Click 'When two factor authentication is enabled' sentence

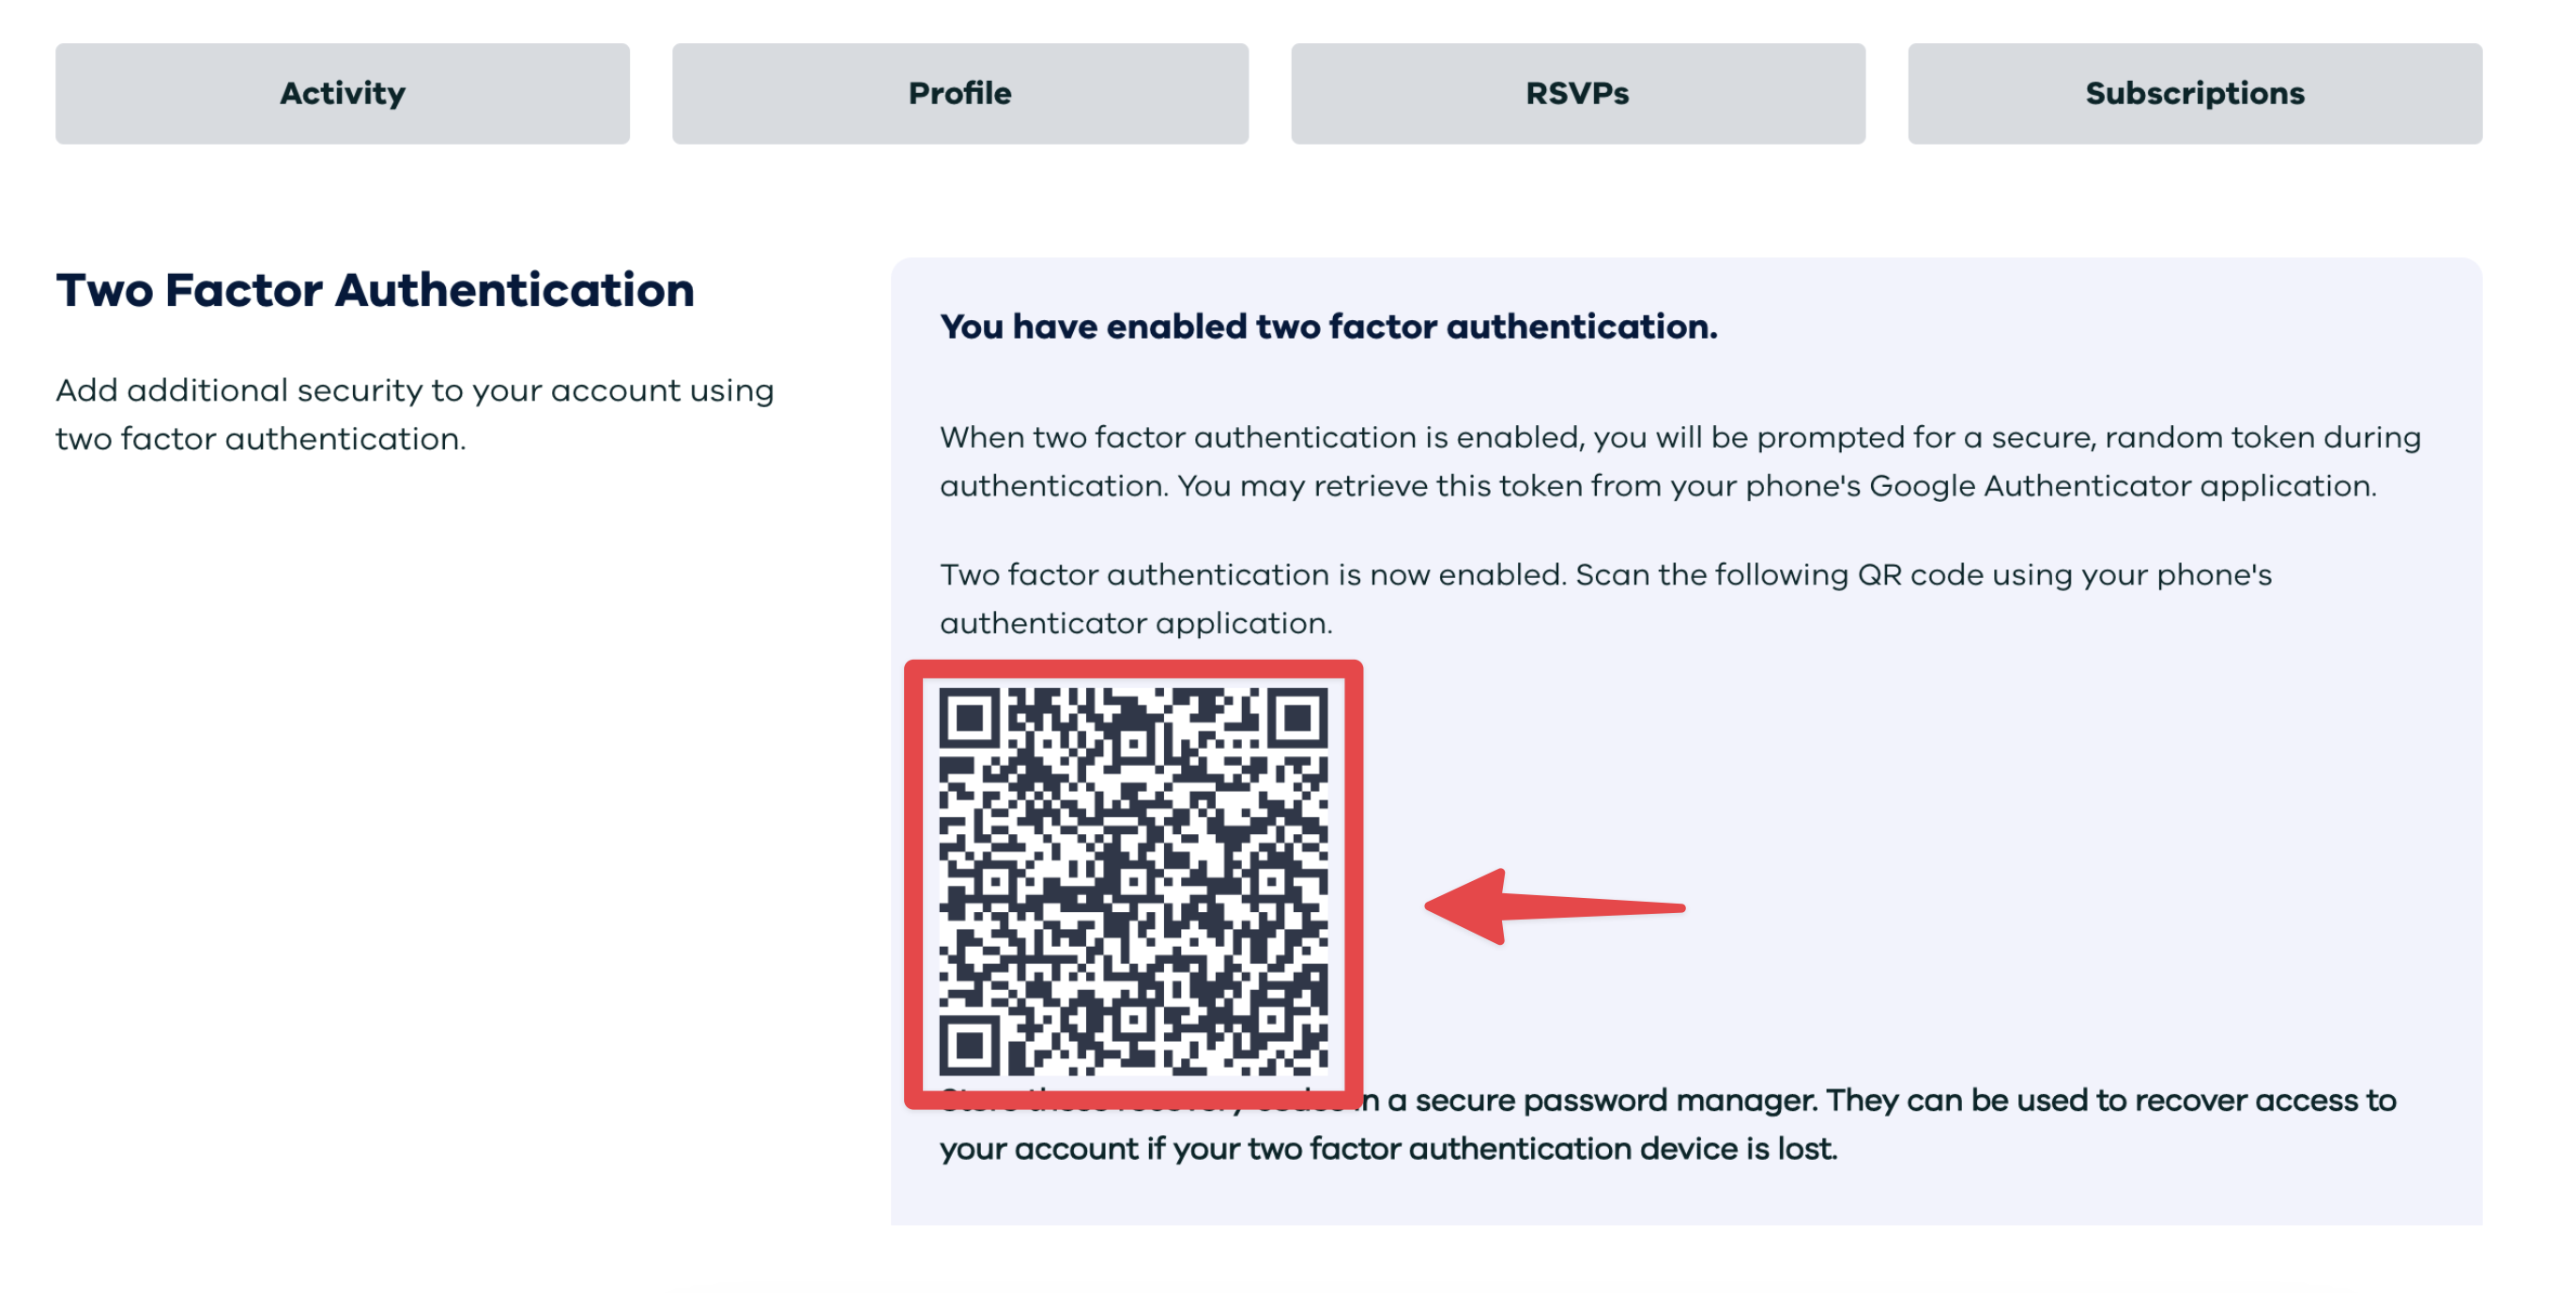(1260, 436)
